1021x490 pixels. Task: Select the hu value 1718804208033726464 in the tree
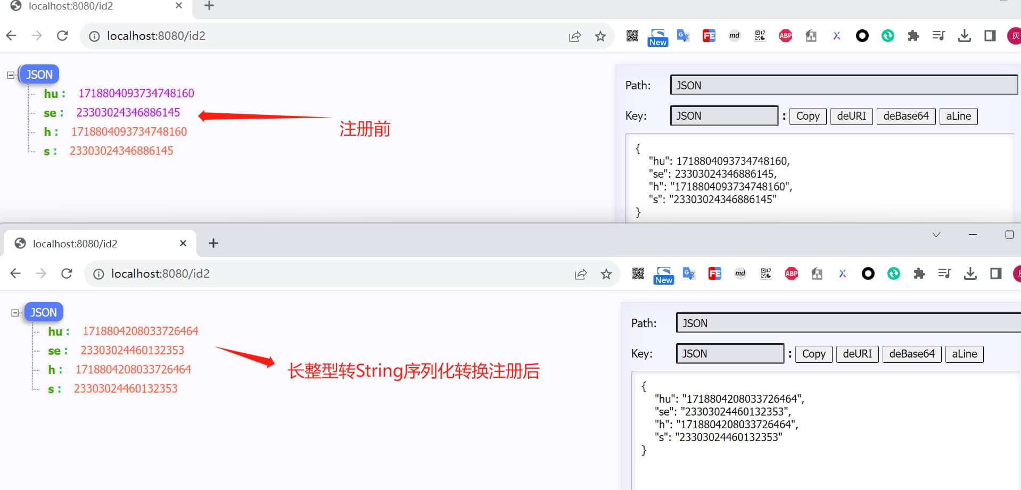140,331
